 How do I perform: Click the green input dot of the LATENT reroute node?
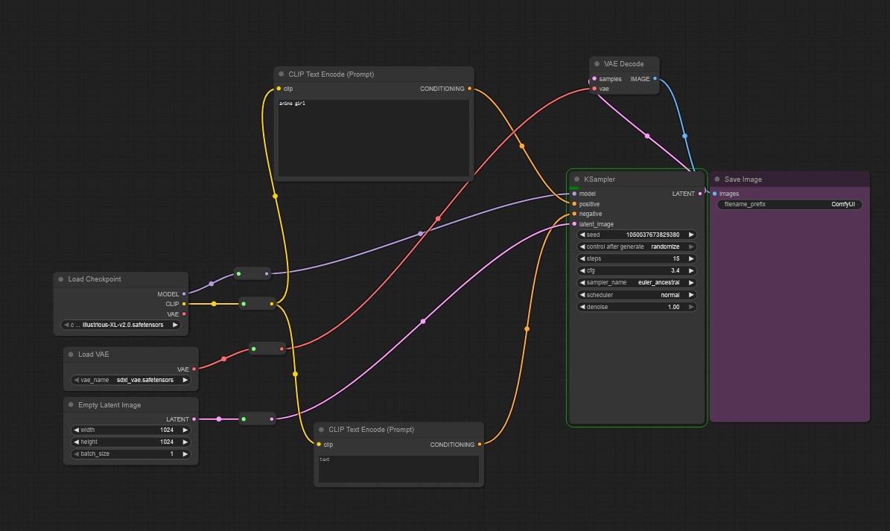[x=244, y=419]
